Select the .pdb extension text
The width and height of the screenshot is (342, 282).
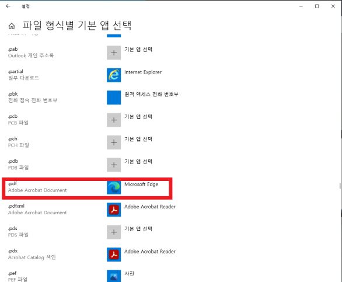point(13,161)
